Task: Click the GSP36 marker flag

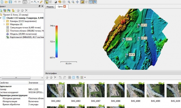Action: click(x=127, y=55)
